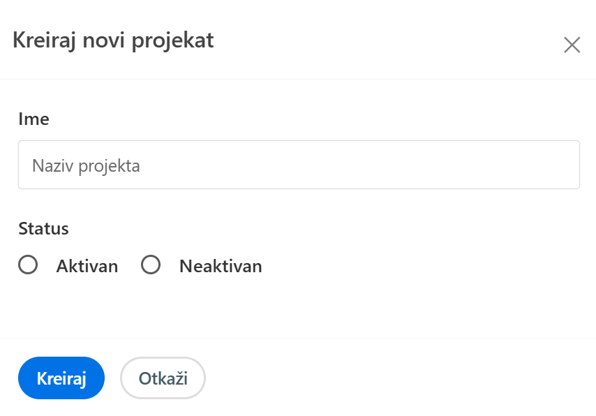
Task: Click the Naziv projekta input field
Action: click(x=299, y=165)
